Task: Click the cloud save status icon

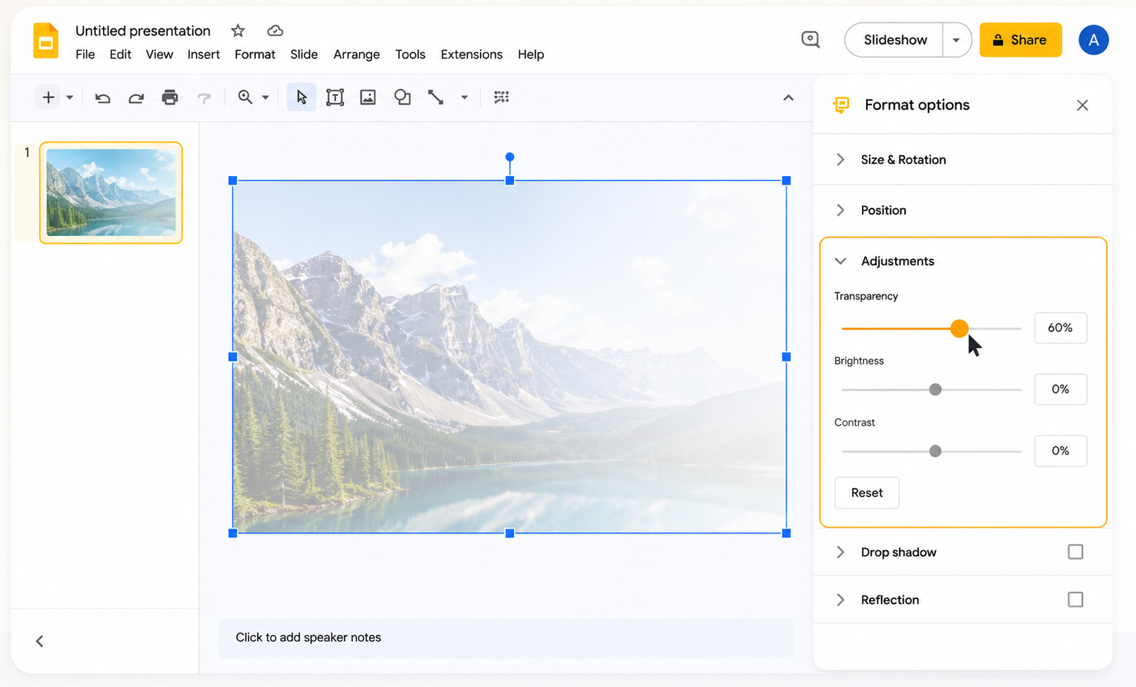Action: 275,30
